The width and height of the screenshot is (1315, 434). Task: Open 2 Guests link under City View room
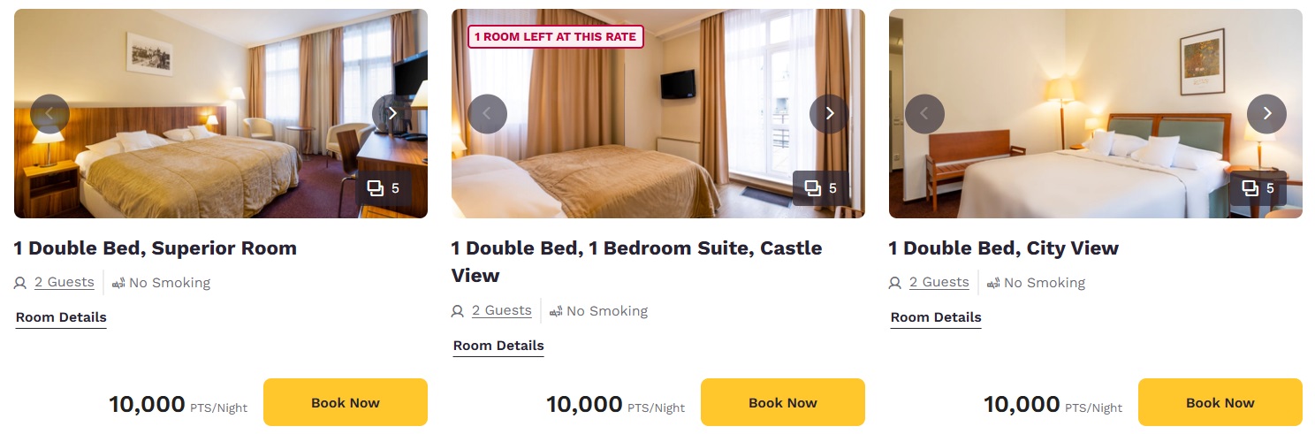(939, 283)
